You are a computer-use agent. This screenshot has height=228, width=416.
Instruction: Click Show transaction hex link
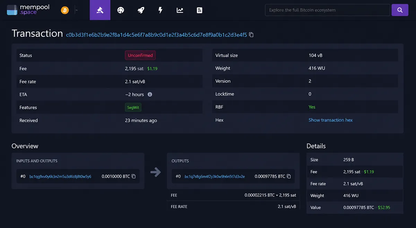point(330,120)
